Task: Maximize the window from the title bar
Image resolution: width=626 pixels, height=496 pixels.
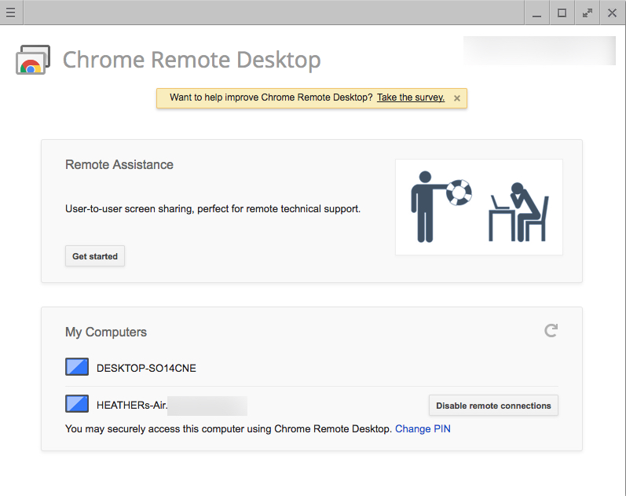Action: pyautogui.click(x=562, y=13)
